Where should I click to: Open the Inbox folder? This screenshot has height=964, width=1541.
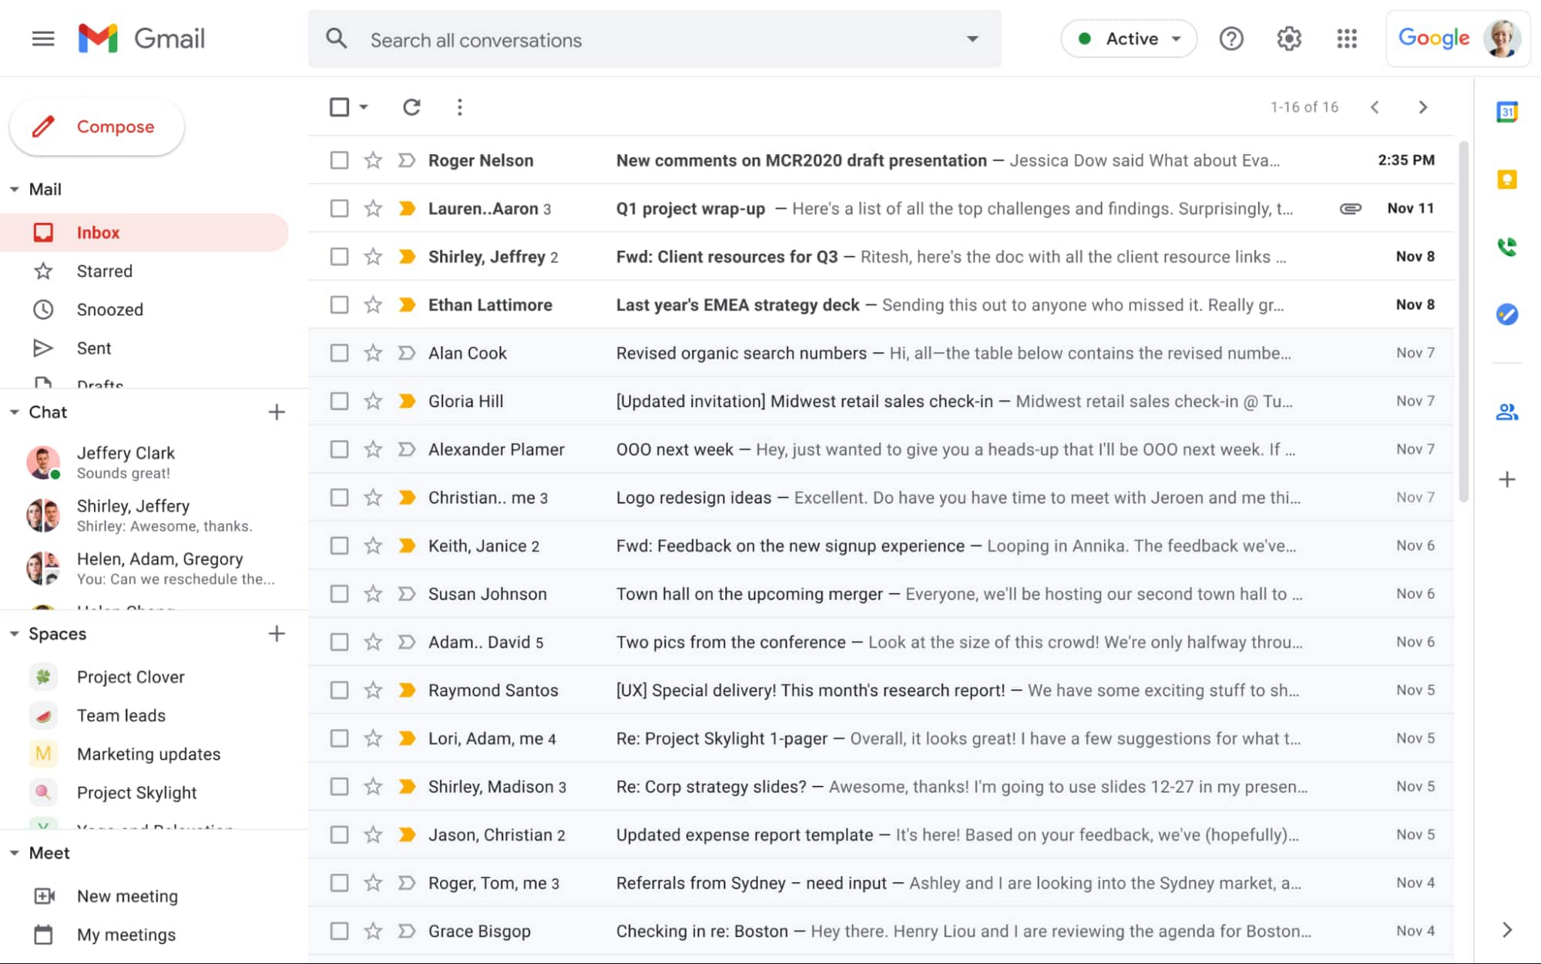144,233
